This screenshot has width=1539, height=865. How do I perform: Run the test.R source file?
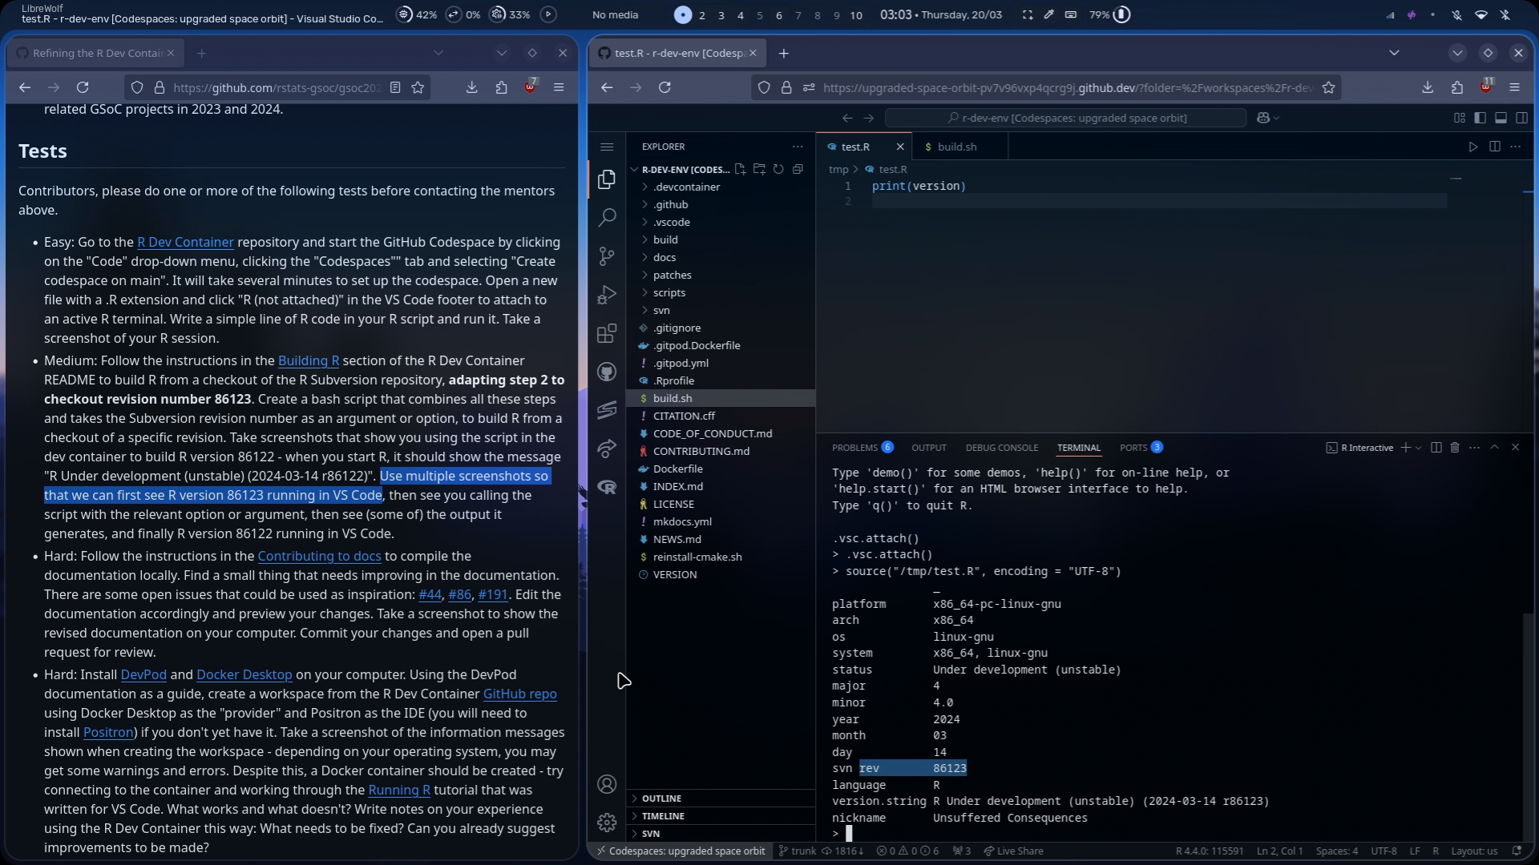1472,147
